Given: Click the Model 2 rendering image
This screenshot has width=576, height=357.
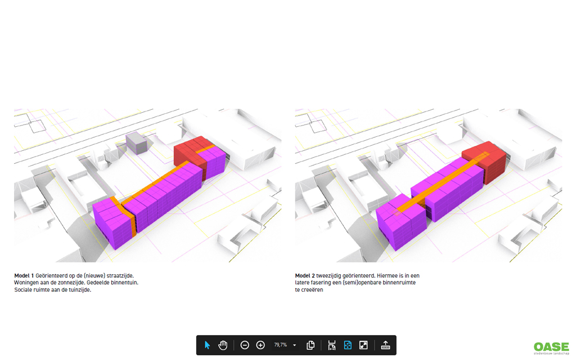Looking at the screenshot, I should pyautogui.click(x=428, y=185).
